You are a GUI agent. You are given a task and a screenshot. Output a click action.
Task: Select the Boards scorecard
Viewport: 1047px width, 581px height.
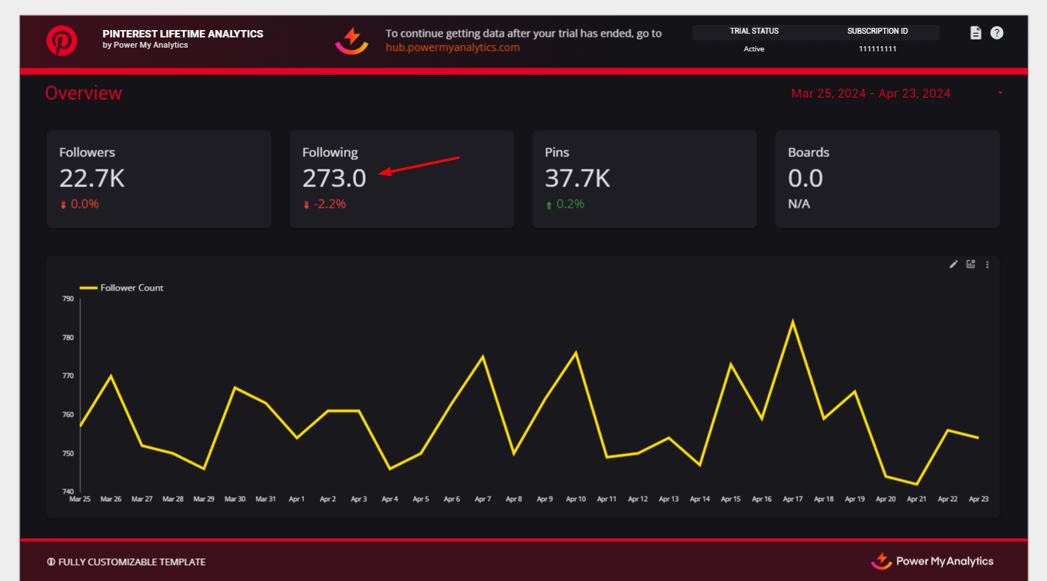click(x=887, y=179)
